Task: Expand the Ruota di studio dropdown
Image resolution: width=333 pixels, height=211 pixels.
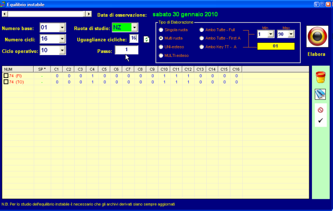Action: point(134,28)
